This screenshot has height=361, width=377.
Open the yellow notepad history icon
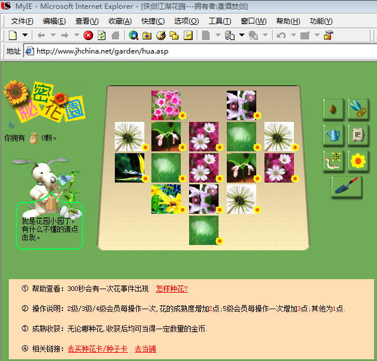pyautogui.click(x=188, y=35)
